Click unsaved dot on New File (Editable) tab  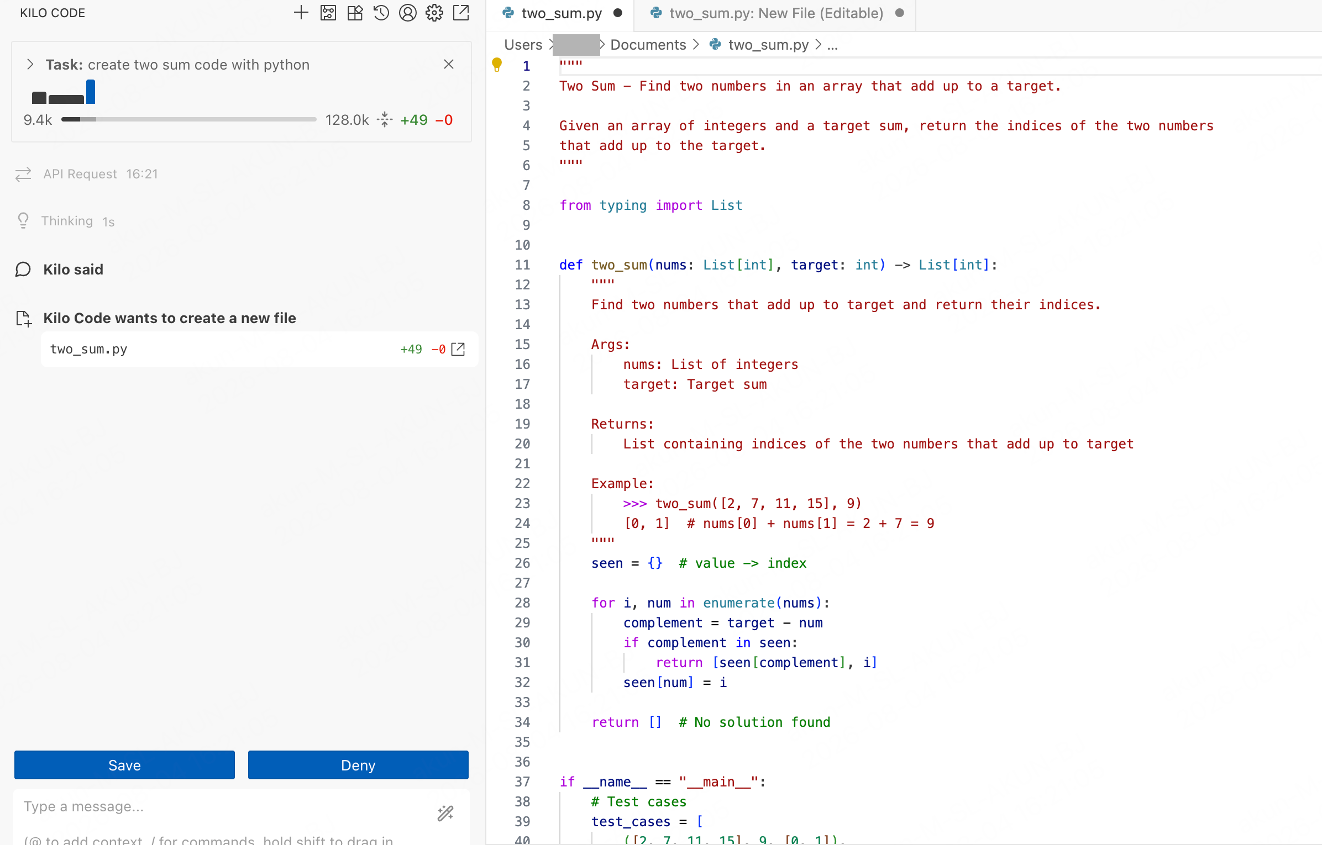tap(900, 13)
